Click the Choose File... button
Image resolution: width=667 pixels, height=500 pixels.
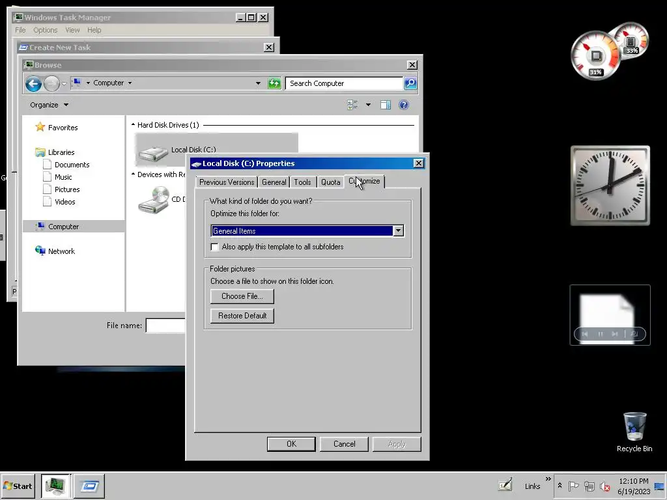coord(242,296)
